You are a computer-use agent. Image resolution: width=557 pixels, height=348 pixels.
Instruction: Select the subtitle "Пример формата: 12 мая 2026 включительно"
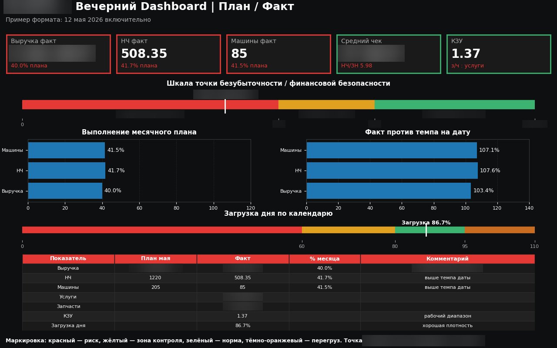[78, 20]
